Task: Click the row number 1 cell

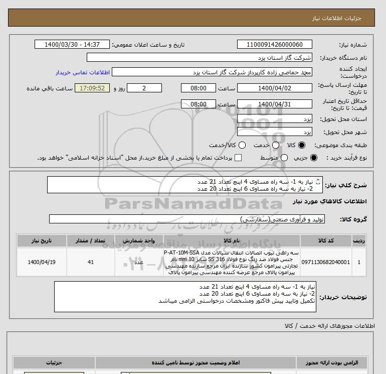Action: pos(359,262)
